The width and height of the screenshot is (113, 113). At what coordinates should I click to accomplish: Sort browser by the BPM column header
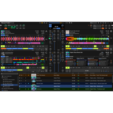coord(73,73)
